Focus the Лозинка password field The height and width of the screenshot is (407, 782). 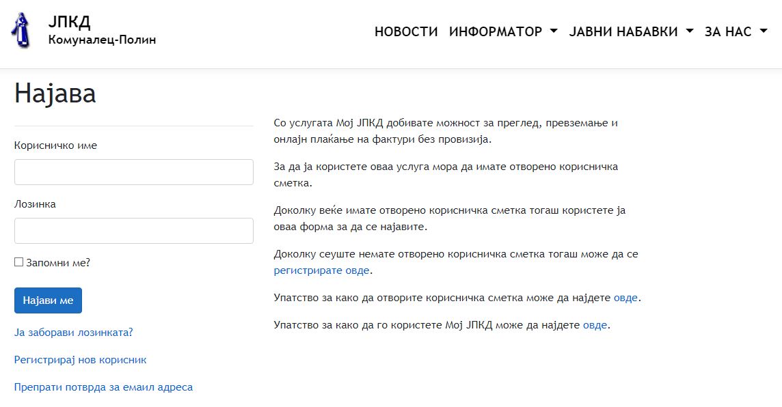click(x=134, y=231)
